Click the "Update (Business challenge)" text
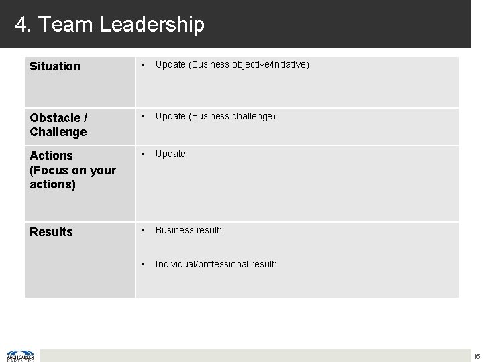 coord(215,117)
